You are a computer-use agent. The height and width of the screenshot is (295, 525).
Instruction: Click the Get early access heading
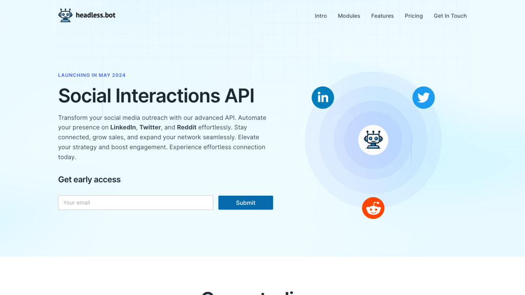pos(89,179)
